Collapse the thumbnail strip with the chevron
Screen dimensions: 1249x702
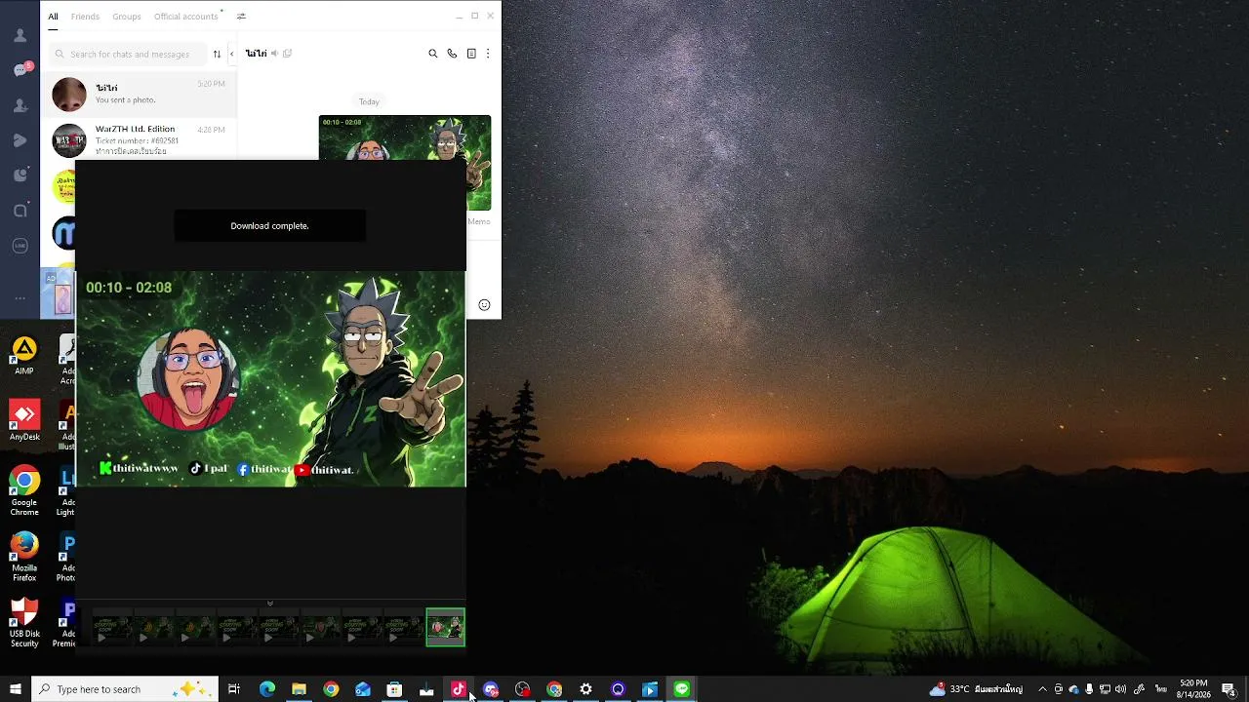[270, 604]
